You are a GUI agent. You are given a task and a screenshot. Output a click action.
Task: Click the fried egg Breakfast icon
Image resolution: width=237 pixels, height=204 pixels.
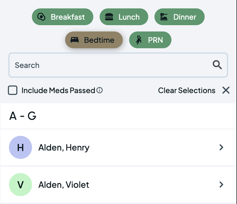[41, 17]
